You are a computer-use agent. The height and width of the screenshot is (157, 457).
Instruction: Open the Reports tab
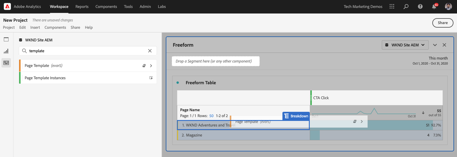(x=82, y=6)
